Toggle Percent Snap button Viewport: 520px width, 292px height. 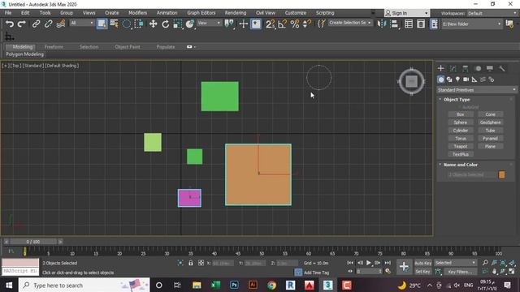tap(294, 24)
